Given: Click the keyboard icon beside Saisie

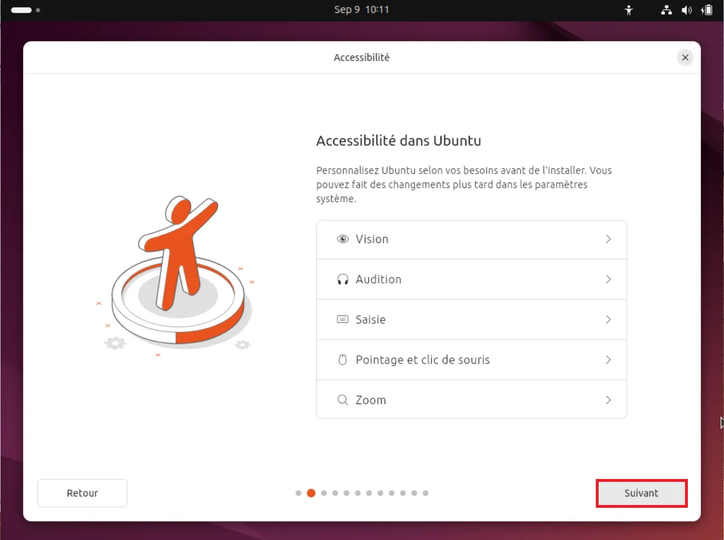Looking at the screenshot, I should point(343,319).
